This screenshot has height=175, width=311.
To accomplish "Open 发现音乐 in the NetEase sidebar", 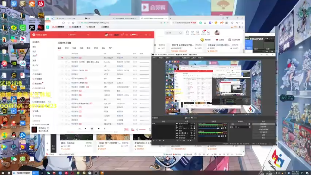I will tap(36, 42).
